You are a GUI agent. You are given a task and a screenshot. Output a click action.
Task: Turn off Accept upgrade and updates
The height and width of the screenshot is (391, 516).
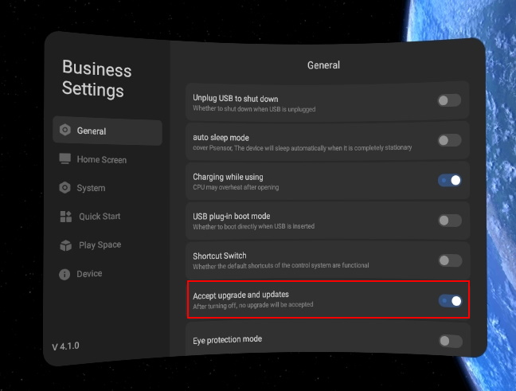click(451, 301)
